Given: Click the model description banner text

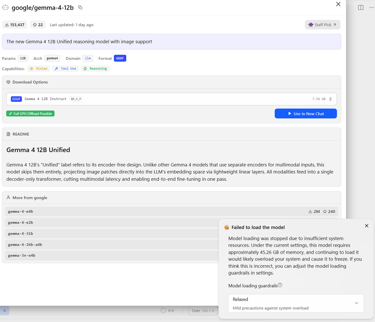Looking at the screenshot, I should pos(79,41).
